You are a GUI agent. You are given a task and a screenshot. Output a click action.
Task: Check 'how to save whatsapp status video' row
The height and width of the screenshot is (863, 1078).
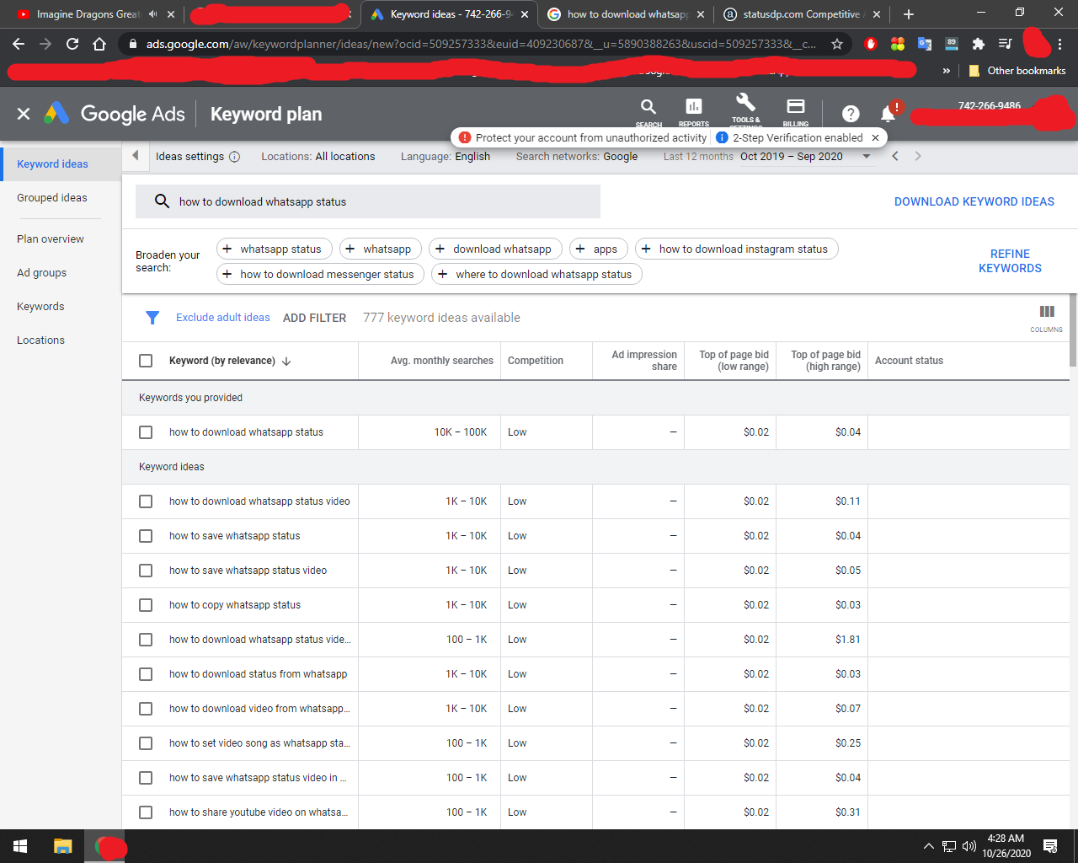[x=146, y=571]
